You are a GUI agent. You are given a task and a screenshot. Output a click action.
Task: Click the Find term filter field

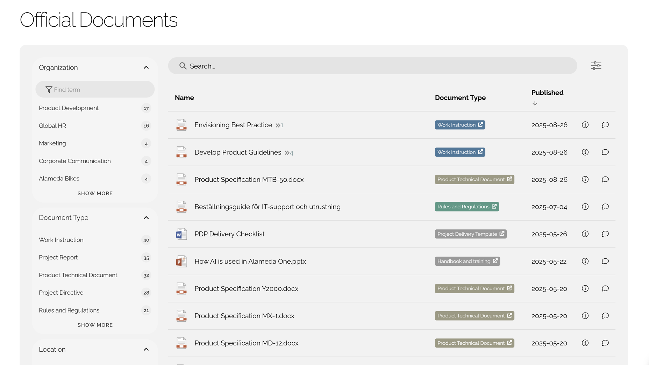(95, 90)
